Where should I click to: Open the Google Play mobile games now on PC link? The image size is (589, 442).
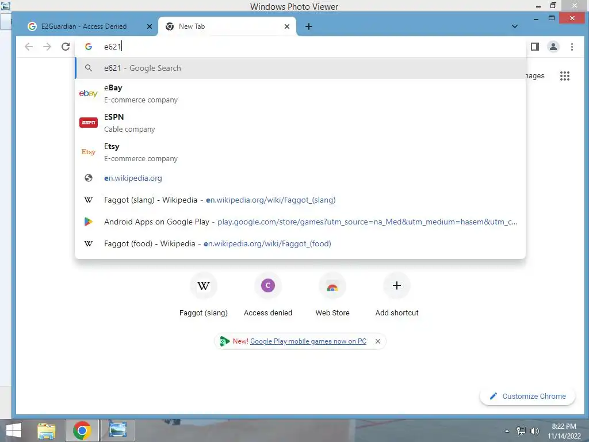308,341
